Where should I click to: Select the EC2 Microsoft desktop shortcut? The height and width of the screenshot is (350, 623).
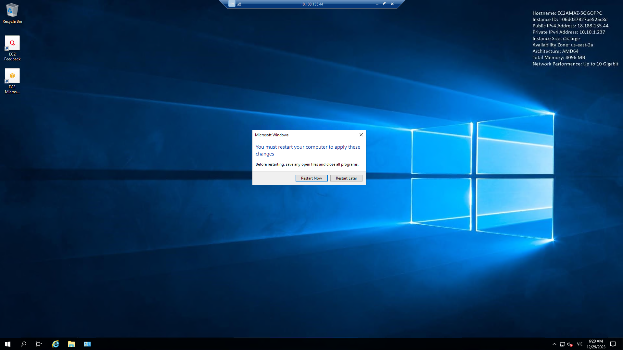coord(12,81)
